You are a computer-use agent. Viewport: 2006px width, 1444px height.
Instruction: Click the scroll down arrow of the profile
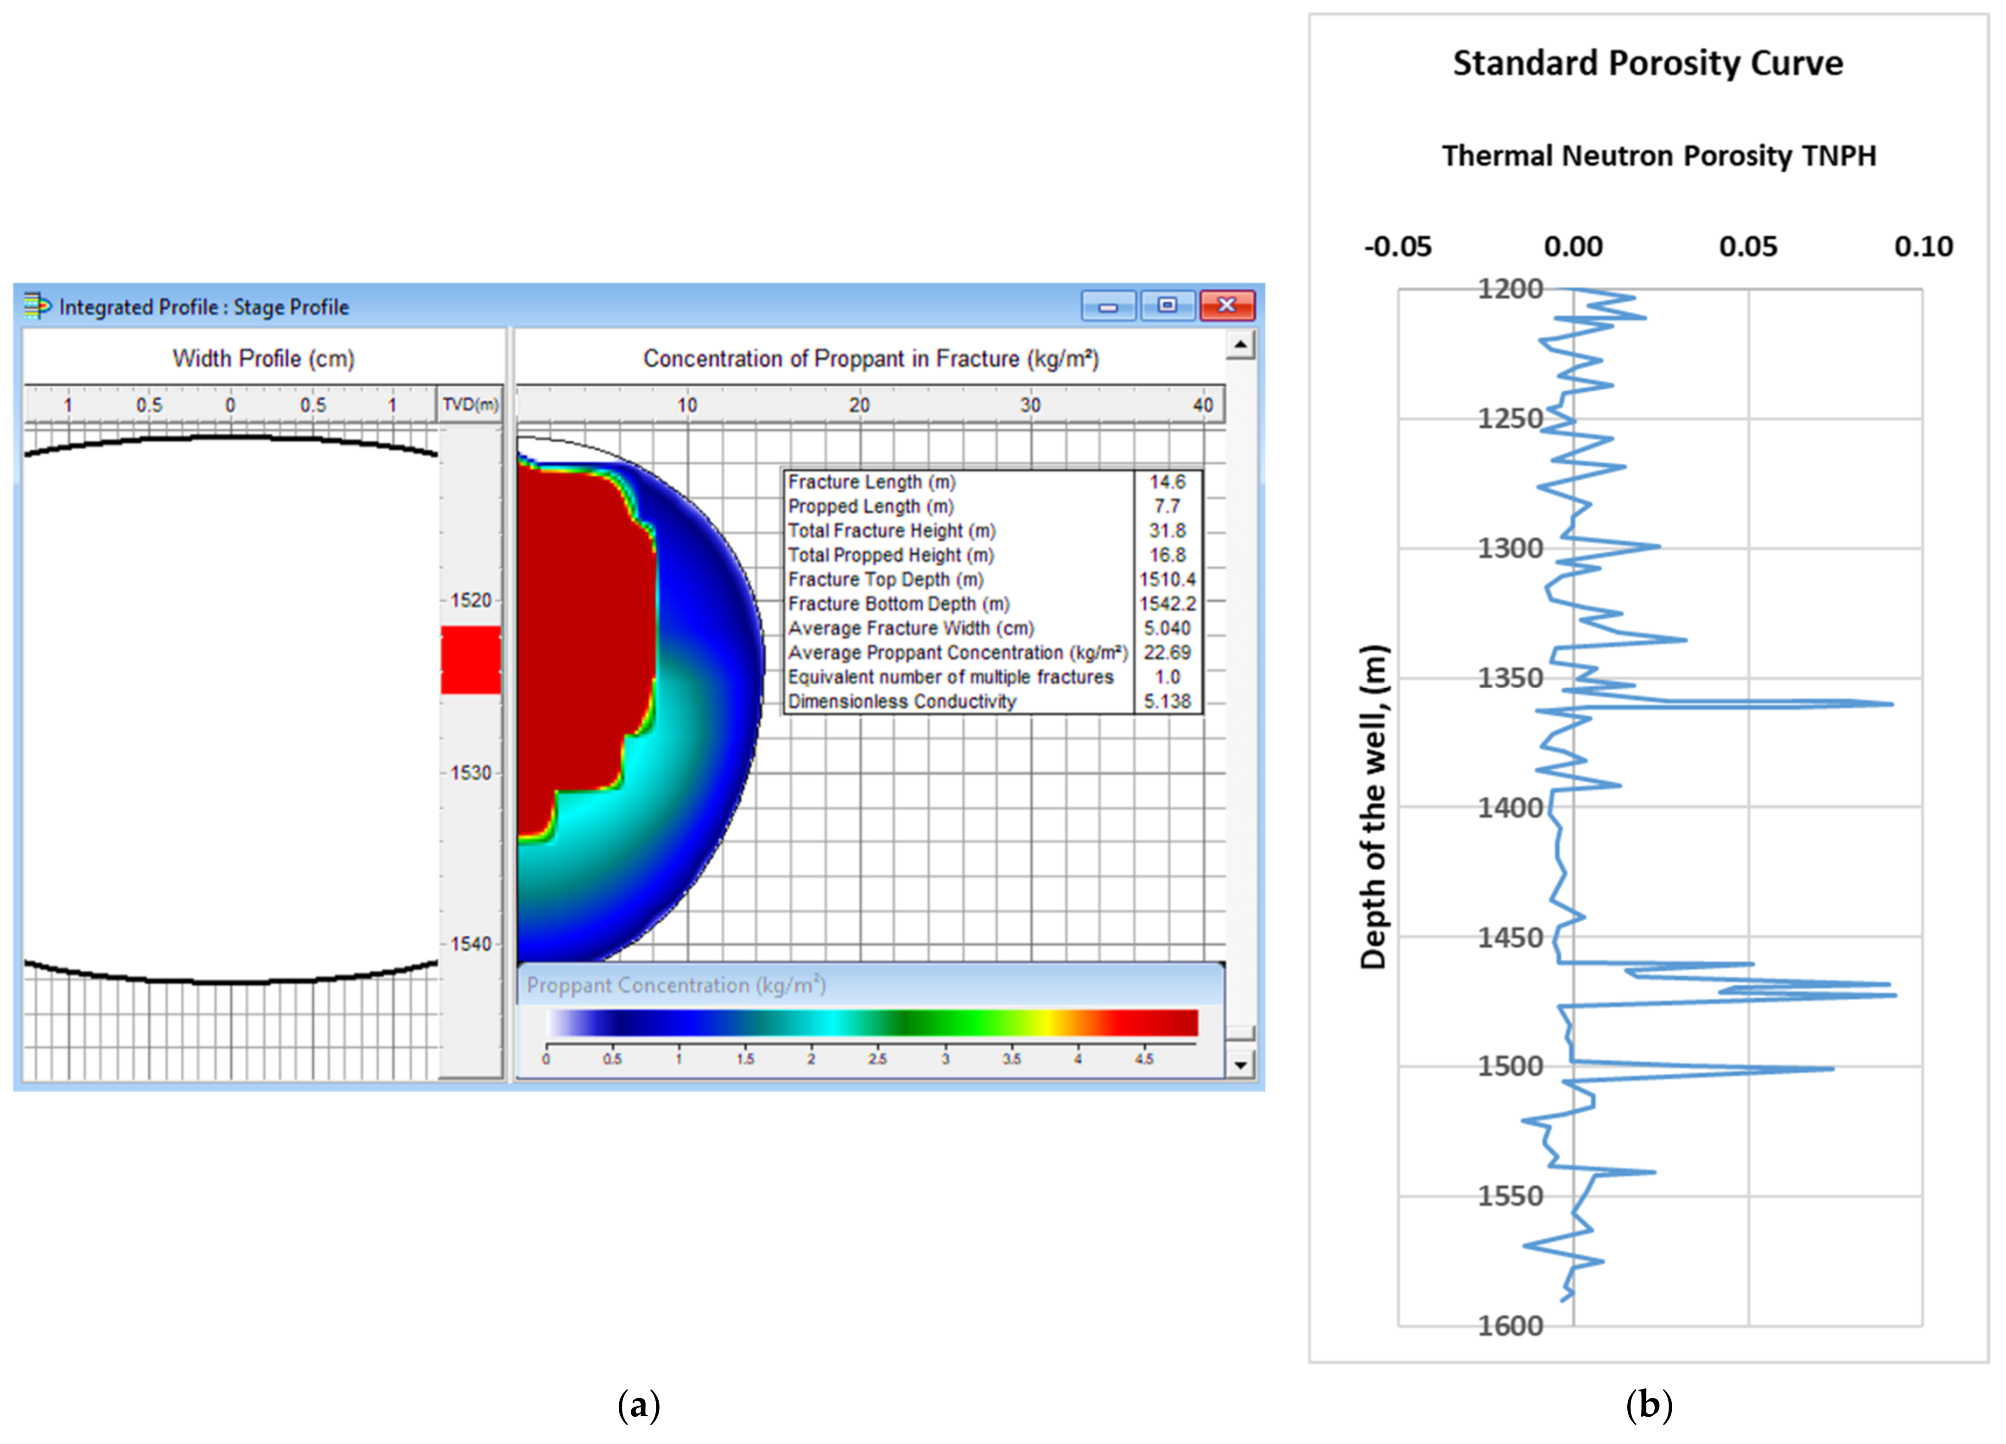(x=1240, y=1064)
